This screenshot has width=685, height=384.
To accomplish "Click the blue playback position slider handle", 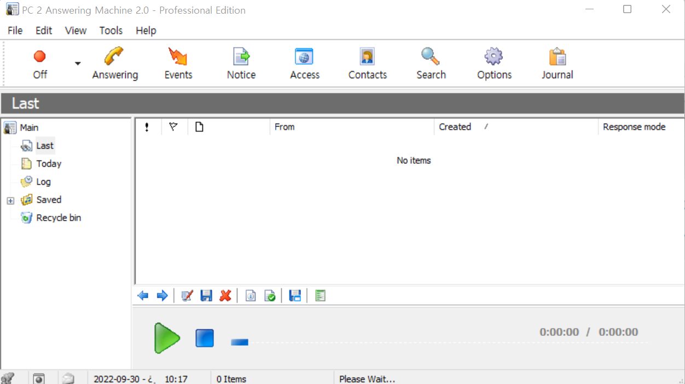I will 240,342.
